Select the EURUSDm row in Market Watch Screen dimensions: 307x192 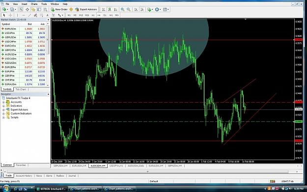click(23, 29)
